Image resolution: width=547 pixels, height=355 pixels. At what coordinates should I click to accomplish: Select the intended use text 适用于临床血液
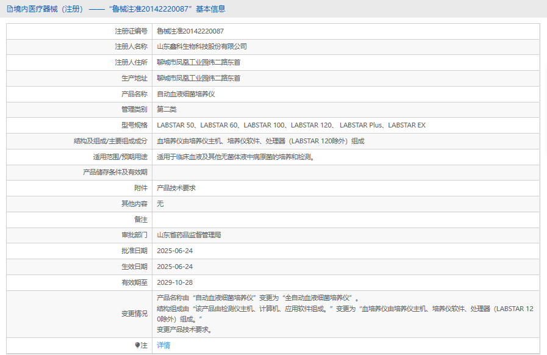[x=236, y=157]
